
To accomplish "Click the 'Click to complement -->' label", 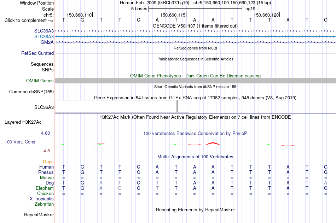I will (x=29, y=20).
